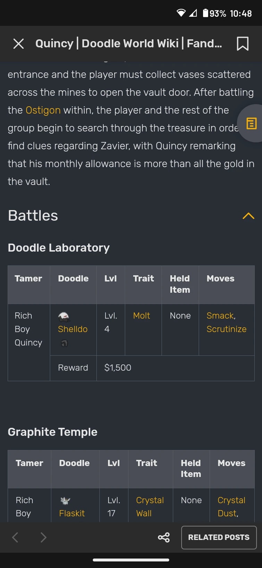262x568 pixels.
Task: Collapse the Battles section with the chevron
Action: point(248,216)
